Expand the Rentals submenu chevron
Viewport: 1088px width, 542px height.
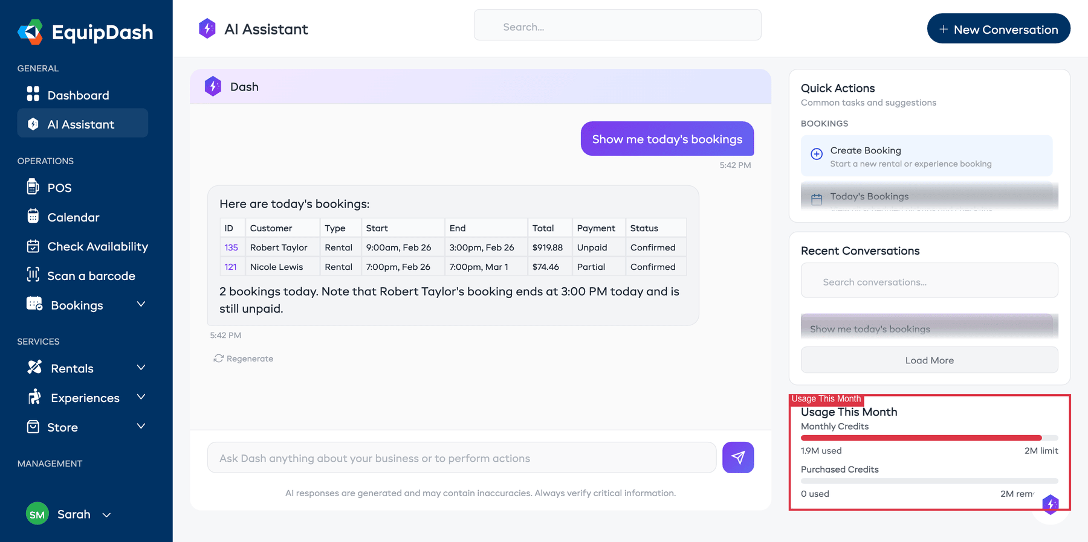pyautogui.click(x=141, y=368)
